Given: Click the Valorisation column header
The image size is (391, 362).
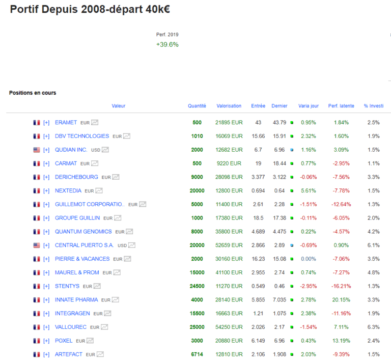Looking at the screenshot, I should (229, 106).
